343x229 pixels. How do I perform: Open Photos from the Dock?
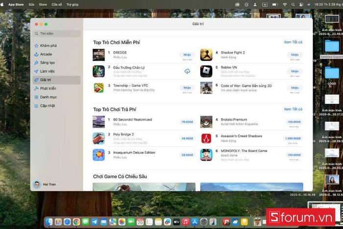click(122, 222)
